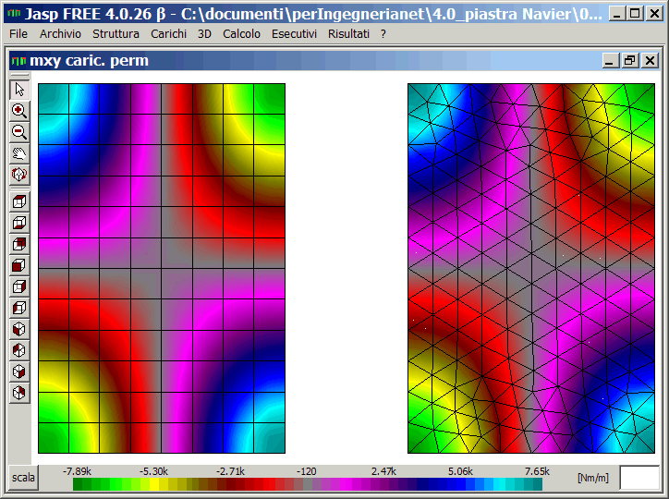Click the Jasp application icon in title bar
This screenshot has width=669, height=499.
coord(14,14)
